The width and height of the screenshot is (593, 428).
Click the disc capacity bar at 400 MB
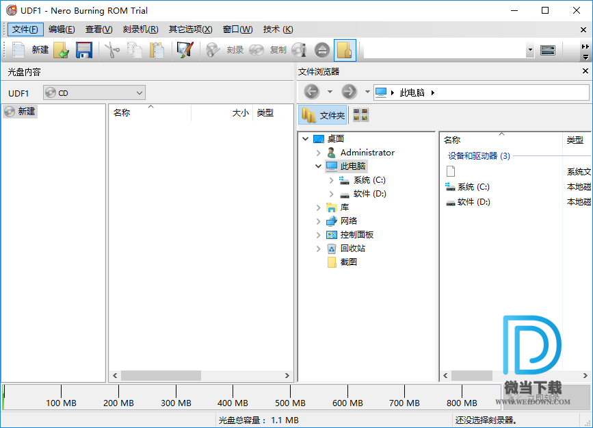click(x=233, y=397)
